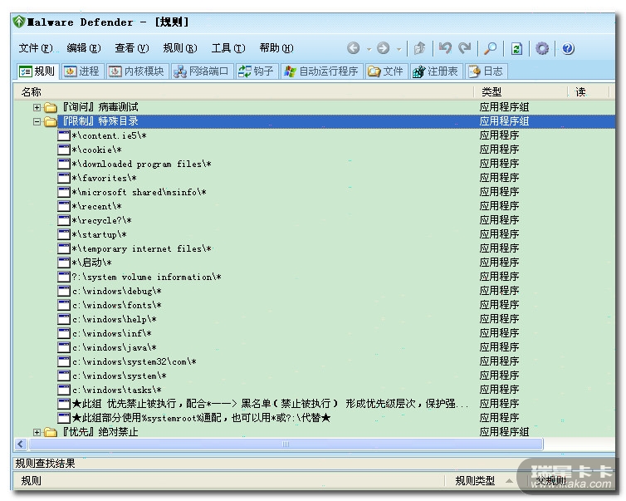Viewport: 626px width, 501px height.
Task: Switch to the 自动运行程序 tab
Action: tap(321, 71)
